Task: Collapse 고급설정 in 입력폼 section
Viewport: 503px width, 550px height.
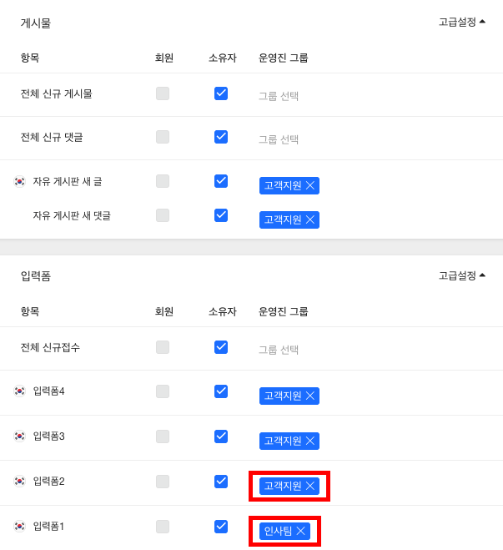Action: (461, 275)
